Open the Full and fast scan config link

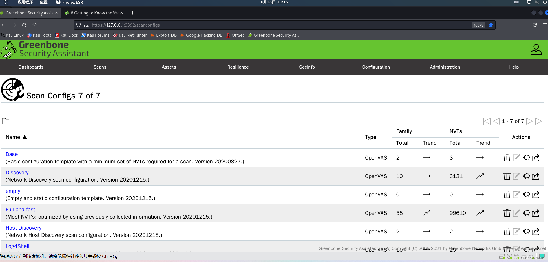pos(20,210)
